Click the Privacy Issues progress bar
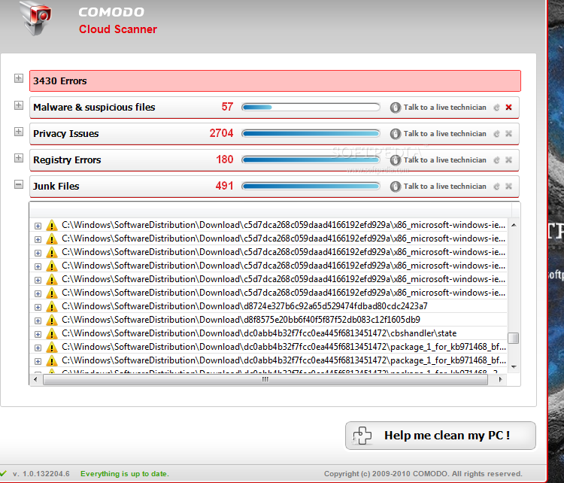Image resolution: width=564 pixels, height=483 pixels. 311,133
